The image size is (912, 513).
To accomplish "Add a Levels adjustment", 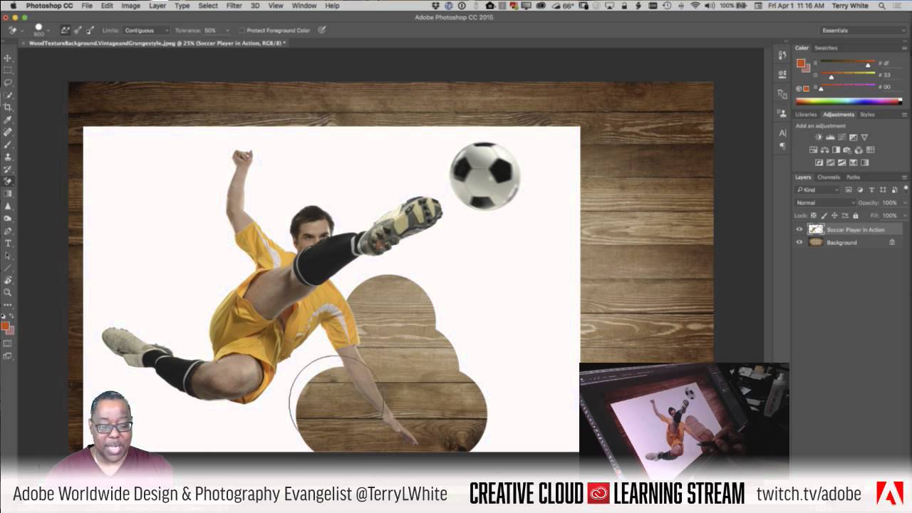I will click(830, 137).
